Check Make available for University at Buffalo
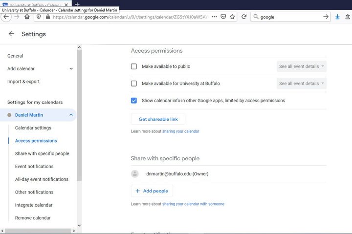Viewport: 352px width, 234px height. click(134, 84)
